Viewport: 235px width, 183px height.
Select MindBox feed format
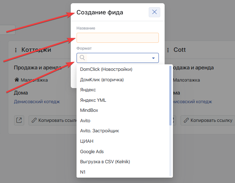[x=89, y=110]
